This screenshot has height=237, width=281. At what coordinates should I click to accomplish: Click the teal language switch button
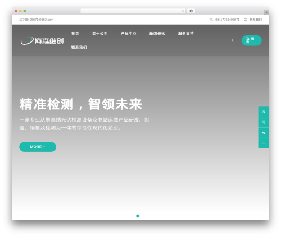252,40
